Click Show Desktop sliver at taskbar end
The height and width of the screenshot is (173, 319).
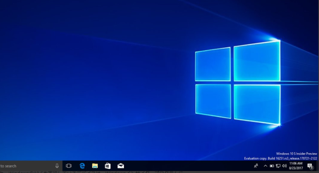point(318,166)
